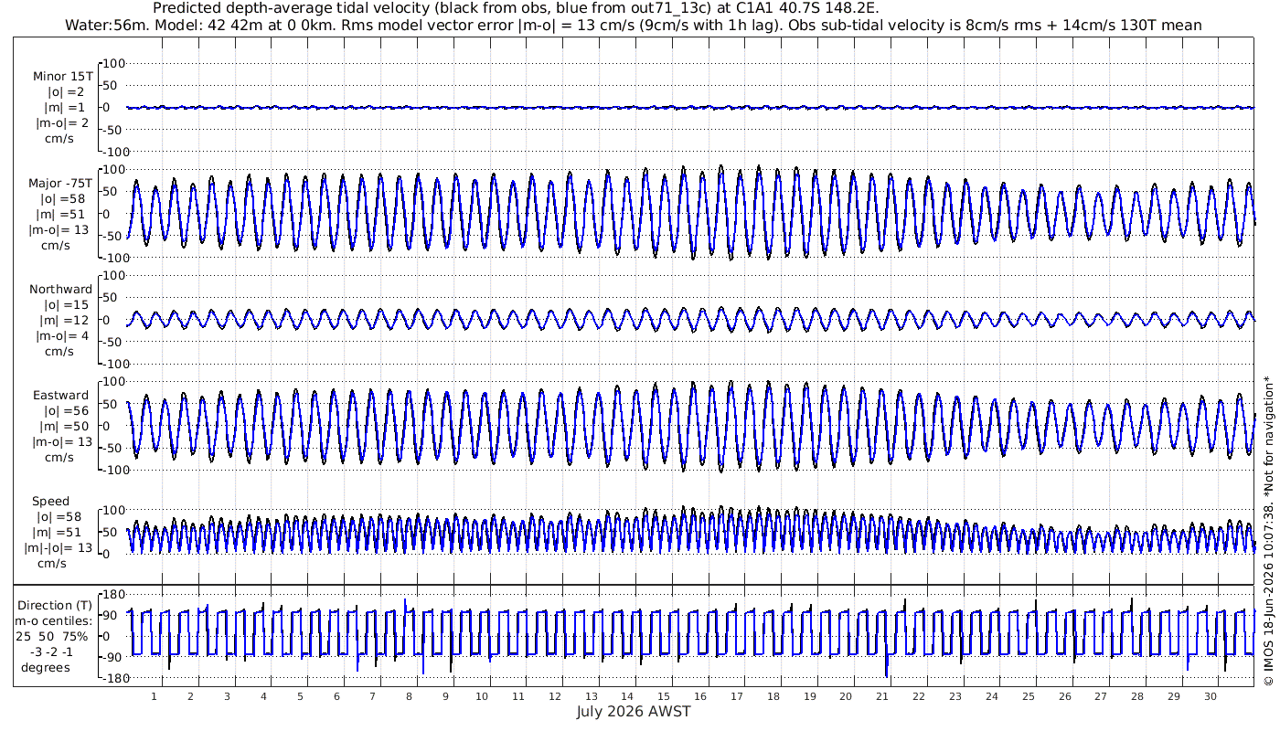Screen dimensions: 1280x731
Task: Select the 'Northward' velocity panel label
Action: click(x=60, y=289)
